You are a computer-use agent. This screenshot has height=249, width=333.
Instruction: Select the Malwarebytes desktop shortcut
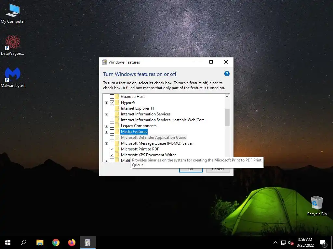(13, 77)
